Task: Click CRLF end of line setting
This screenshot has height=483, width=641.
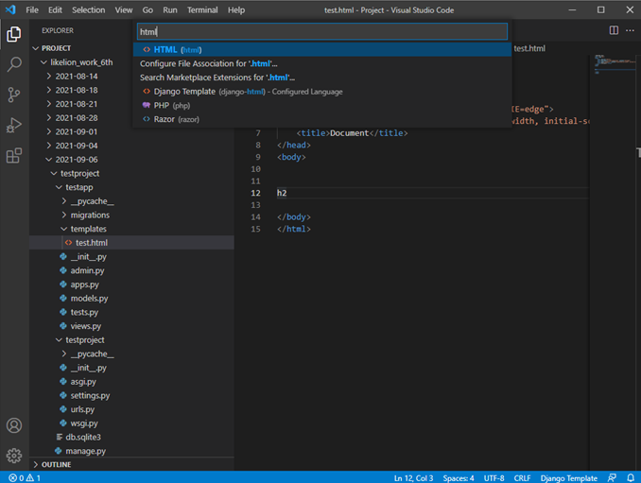Action: 522,477
